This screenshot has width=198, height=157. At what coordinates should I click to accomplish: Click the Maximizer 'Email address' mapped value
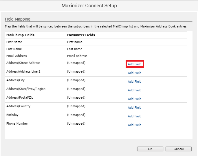[77, 56]
